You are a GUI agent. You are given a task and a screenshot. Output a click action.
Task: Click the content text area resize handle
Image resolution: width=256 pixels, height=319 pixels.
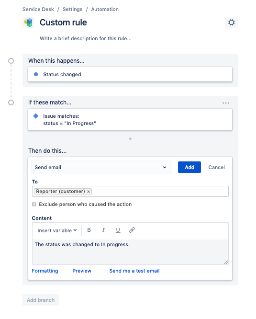click(226, 262)
